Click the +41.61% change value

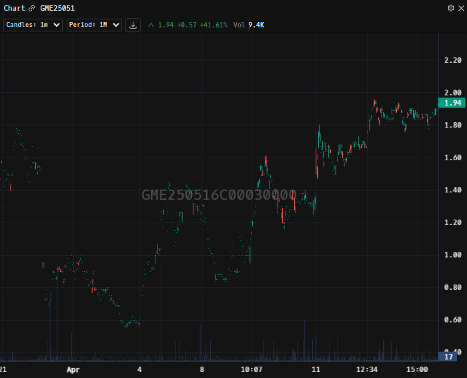pos(213,25)
